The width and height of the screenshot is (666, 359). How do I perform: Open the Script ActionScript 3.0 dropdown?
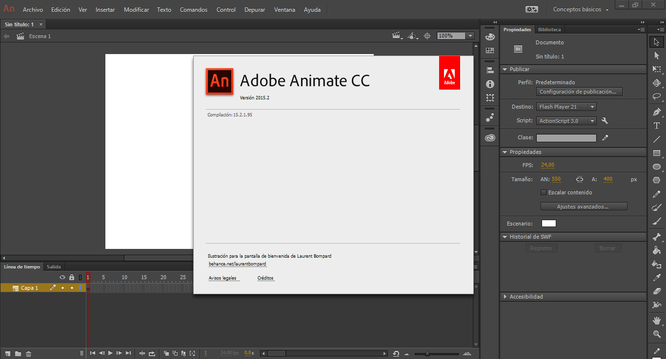[566, 121]
